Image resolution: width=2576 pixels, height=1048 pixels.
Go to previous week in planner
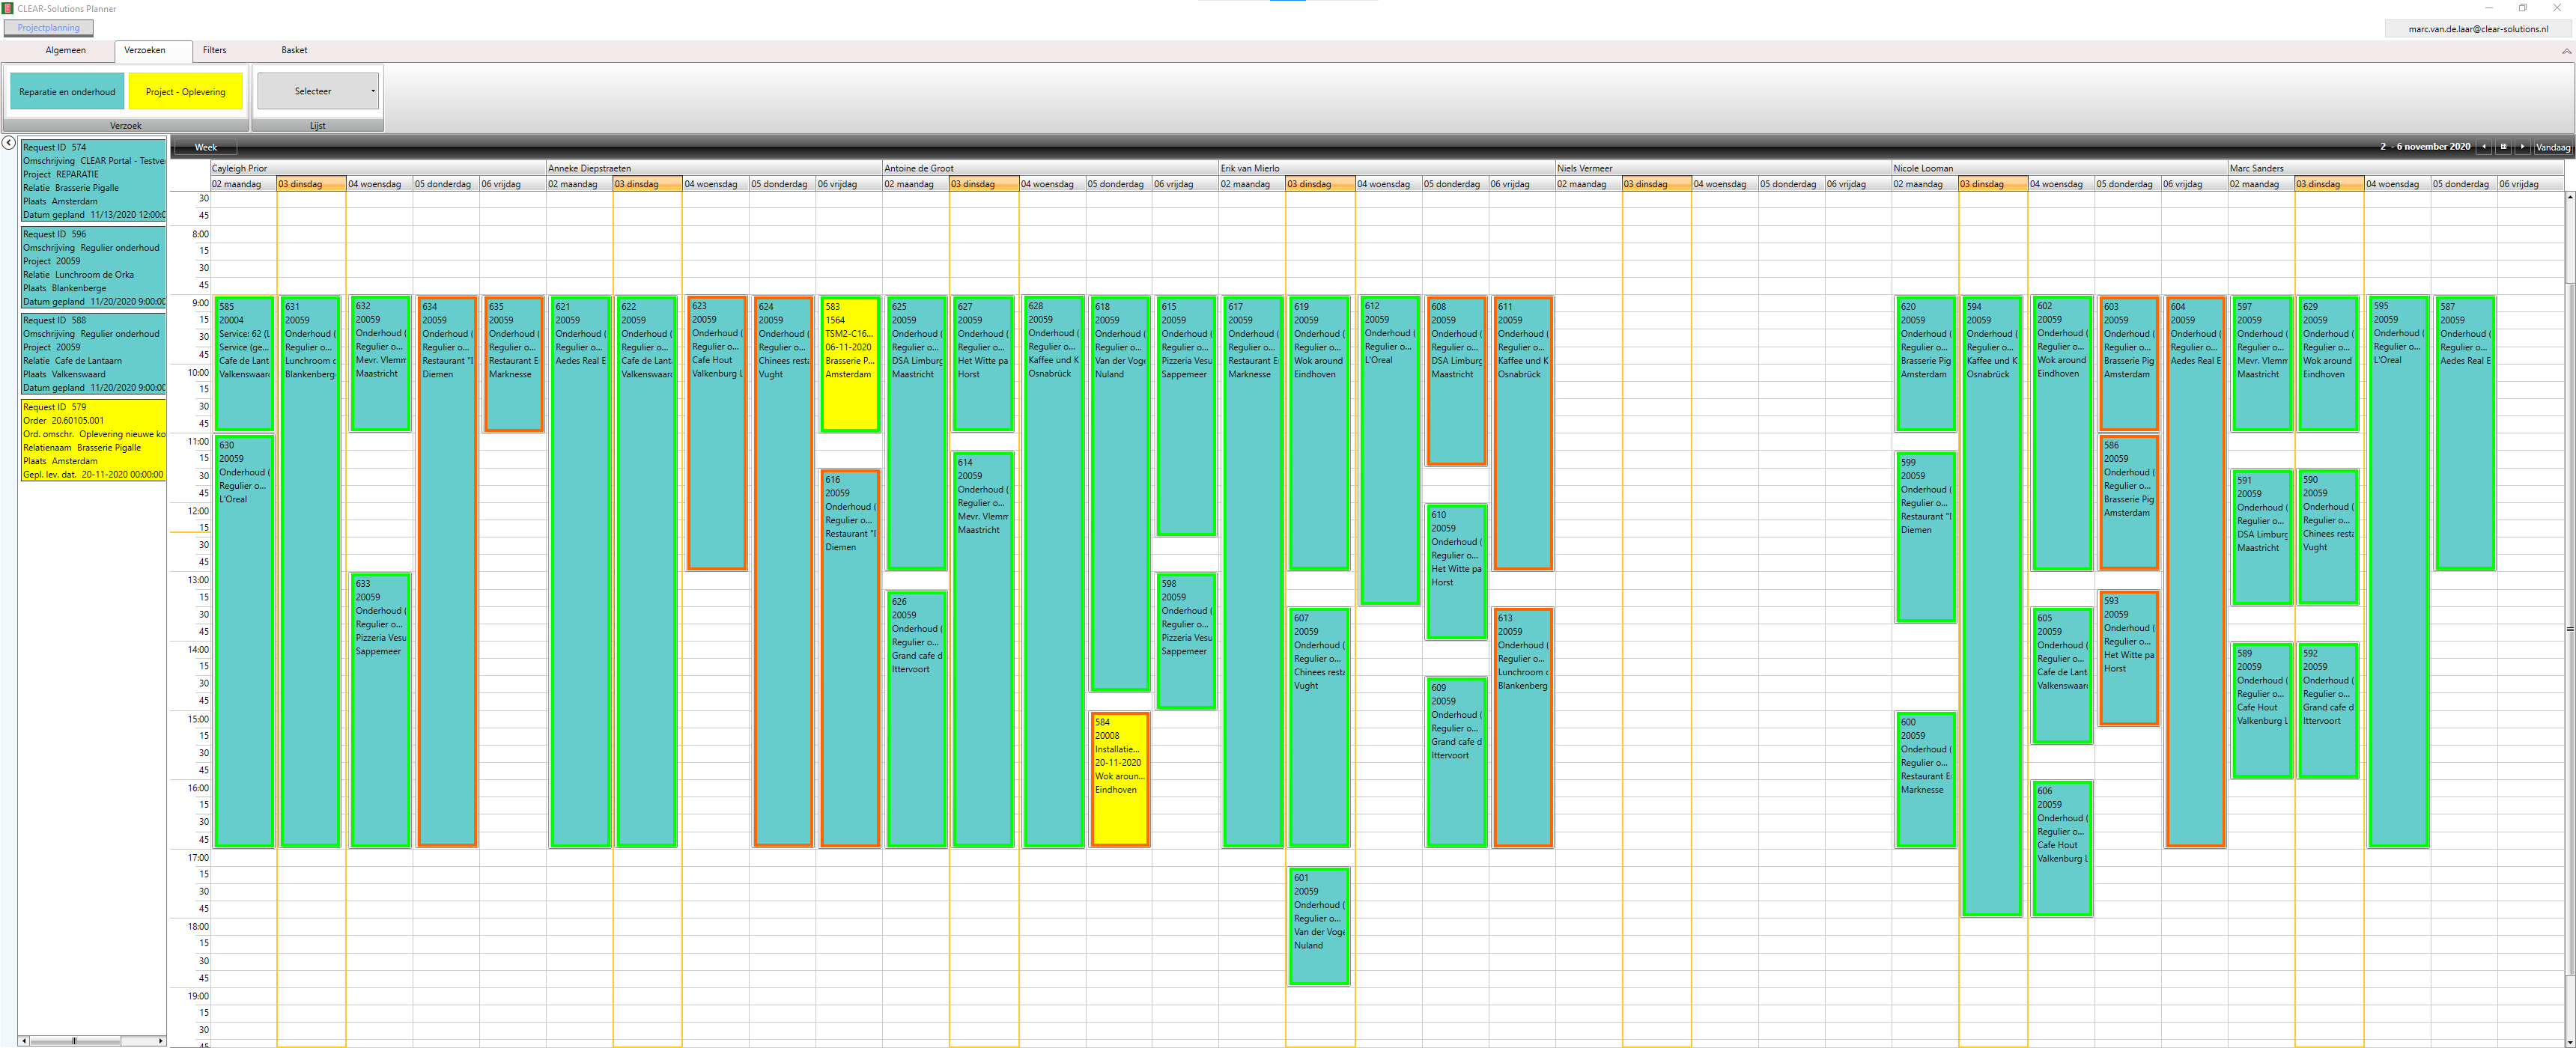coord(2484,147)
